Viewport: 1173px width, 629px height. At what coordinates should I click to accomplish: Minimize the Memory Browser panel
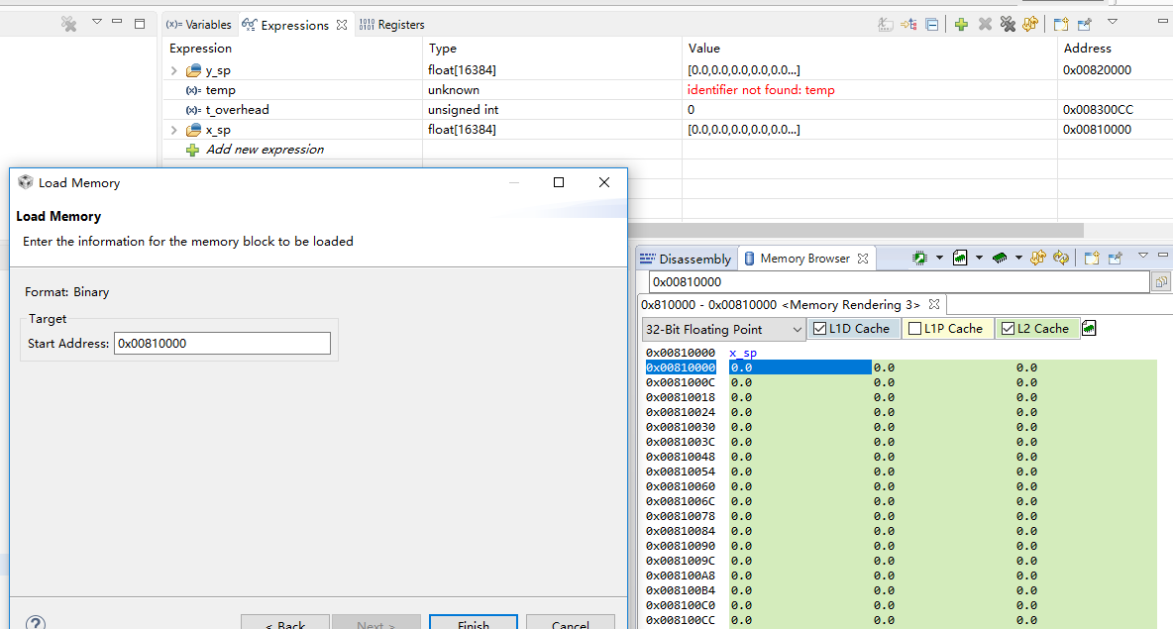tap(1163, 255)
